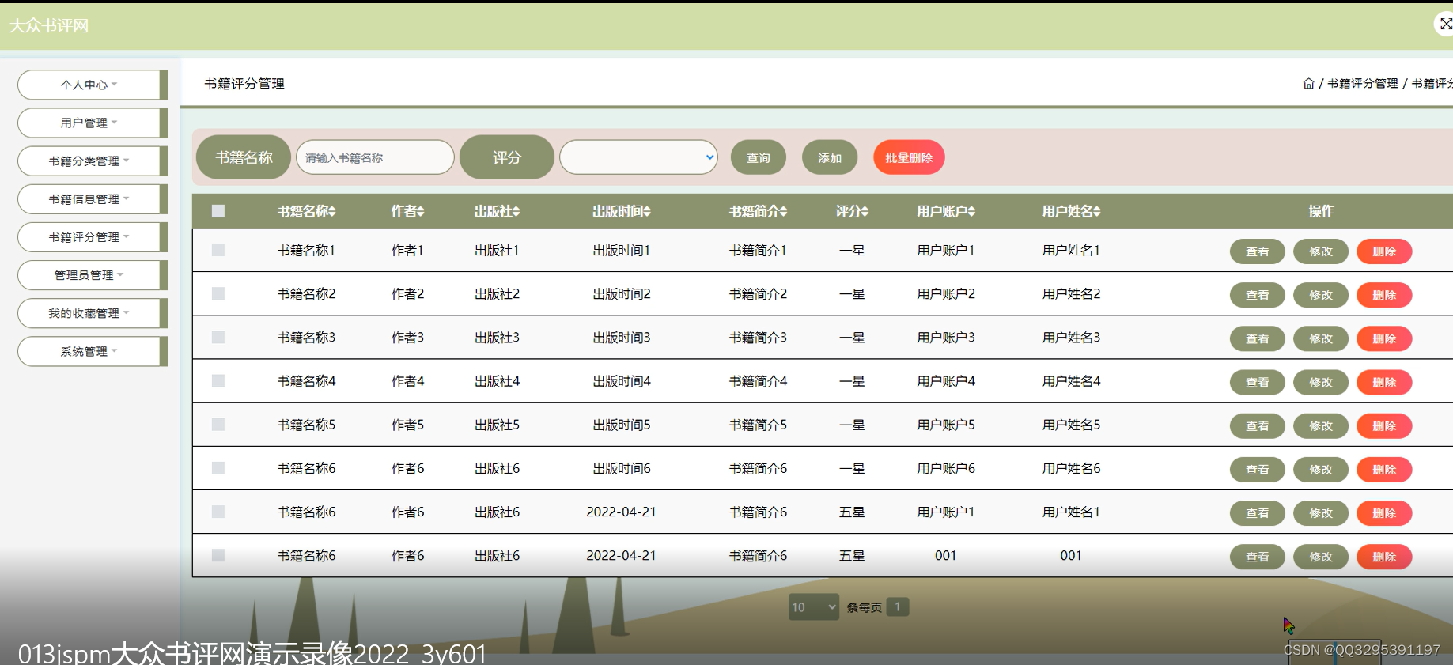Check the row for 书籍名称1

click(218, 250)
